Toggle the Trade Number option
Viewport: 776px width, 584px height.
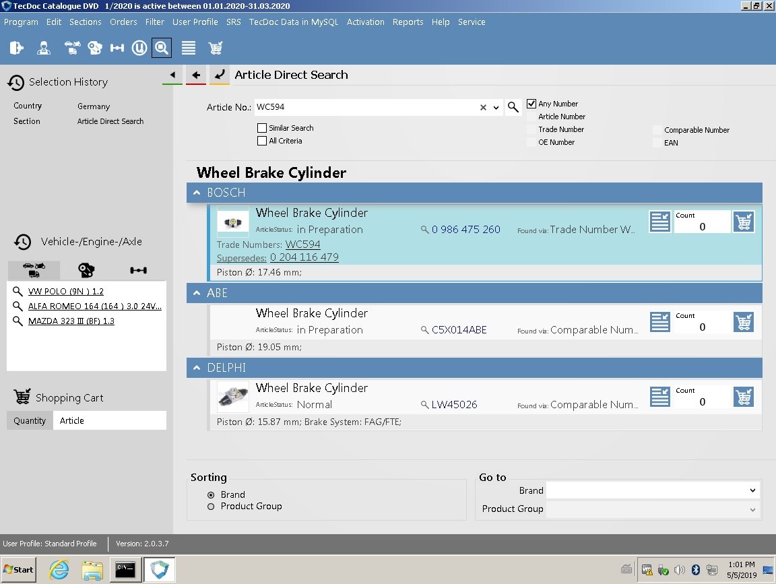pyautogui.click(x=531, y=129)
